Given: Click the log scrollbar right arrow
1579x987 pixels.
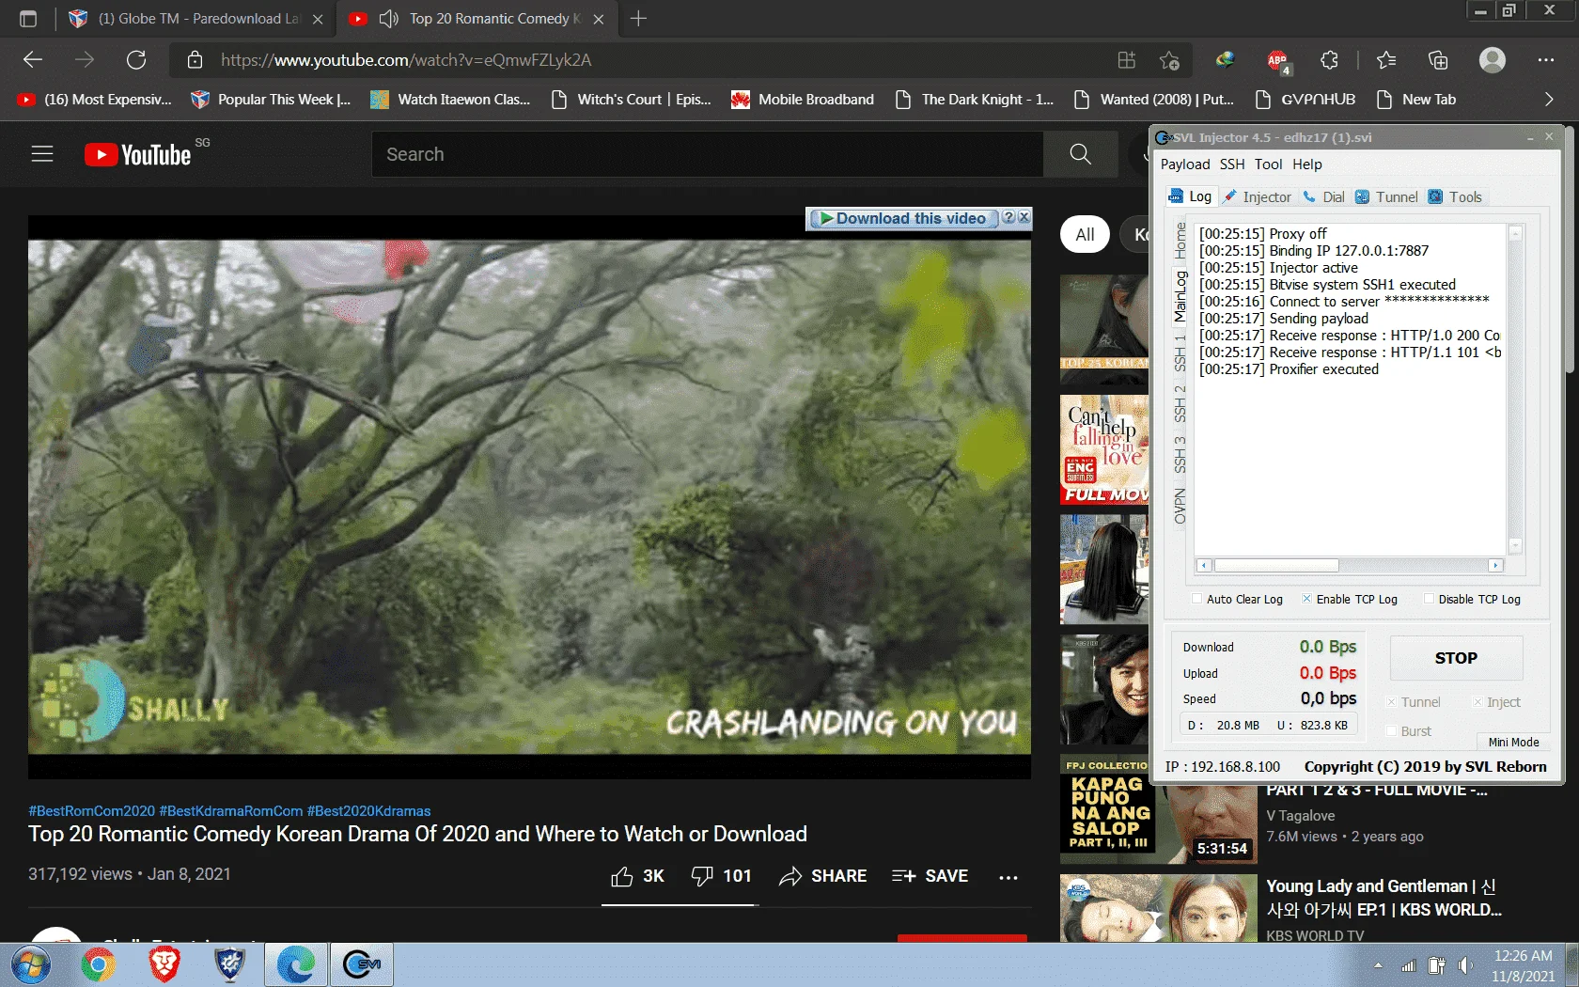Looking at the screenshot, I should [x=1495, y=565].
